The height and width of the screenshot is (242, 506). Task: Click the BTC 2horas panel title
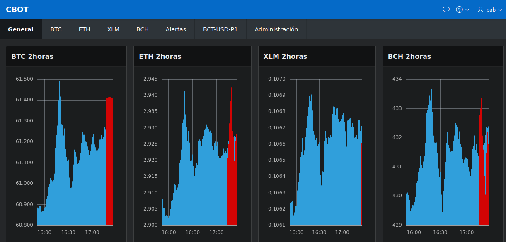click(x=34, y=56)
